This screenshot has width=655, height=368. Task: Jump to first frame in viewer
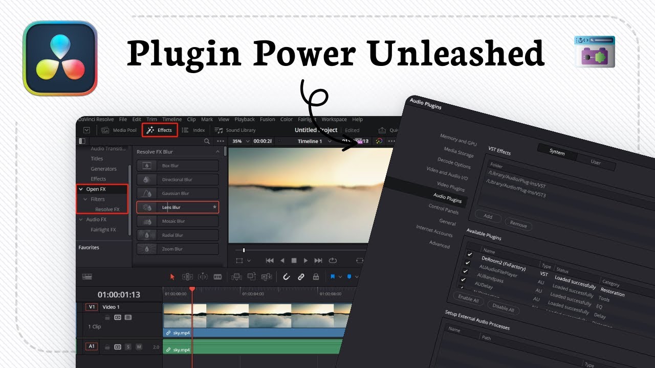coord(270,261)
